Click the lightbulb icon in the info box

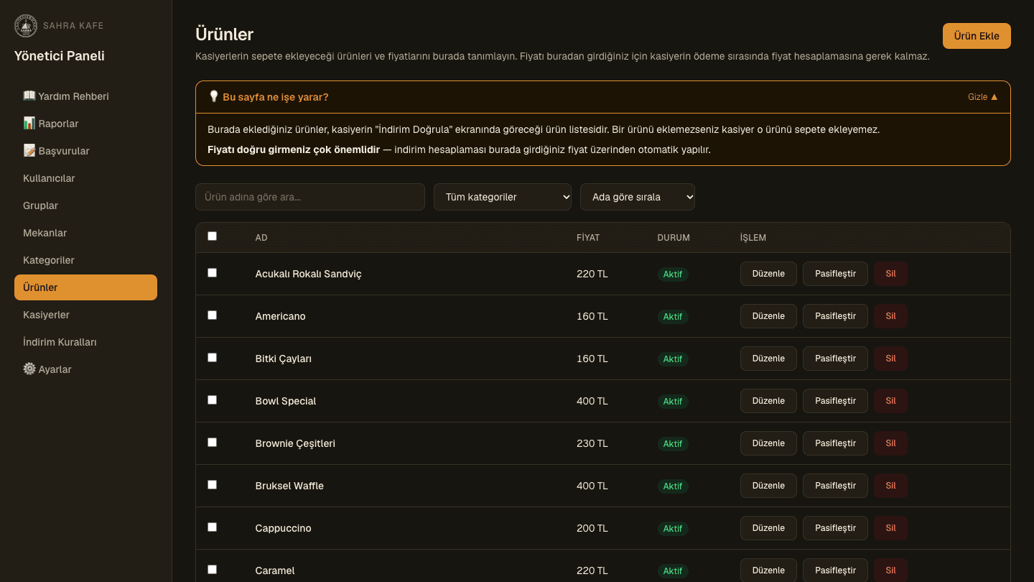click(x=213, y=96)
